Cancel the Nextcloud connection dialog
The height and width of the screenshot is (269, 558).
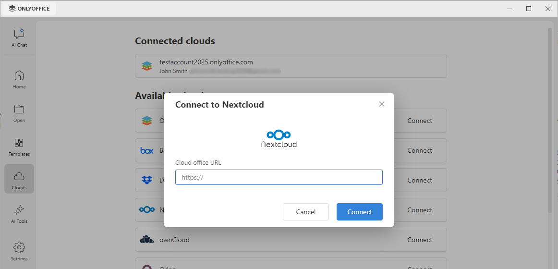click(306, 212)
